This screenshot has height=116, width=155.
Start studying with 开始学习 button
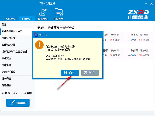click(x=18, y=103)
